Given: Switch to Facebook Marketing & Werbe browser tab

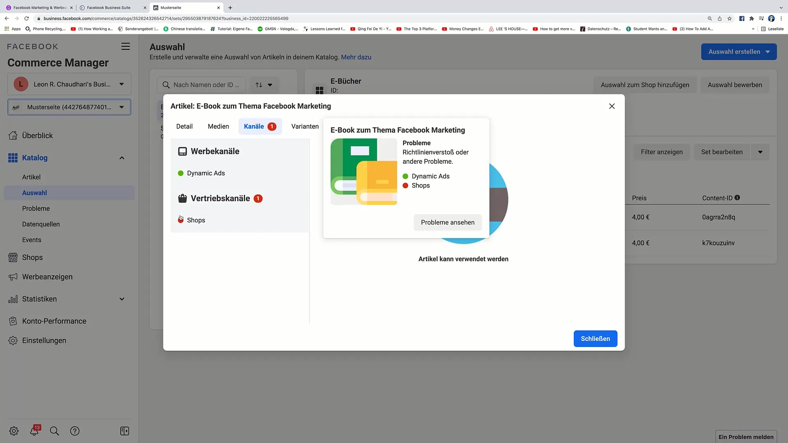Looking at the screenshot, I should coord(40,8).
